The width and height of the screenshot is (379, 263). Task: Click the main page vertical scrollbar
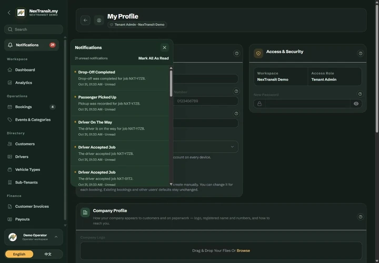click(x=377, y=68)
